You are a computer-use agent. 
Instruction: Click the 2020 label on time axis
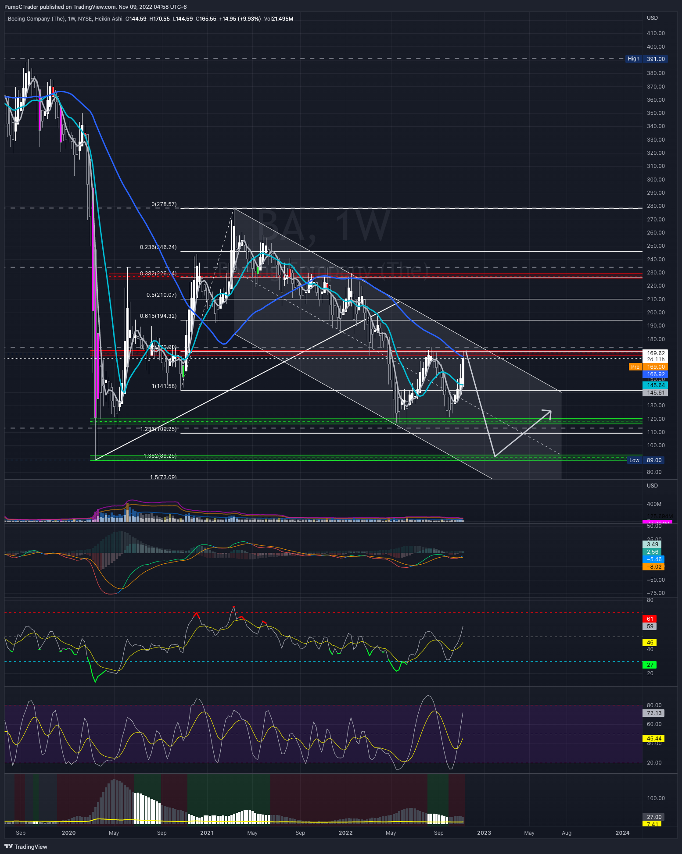[68, 833]
